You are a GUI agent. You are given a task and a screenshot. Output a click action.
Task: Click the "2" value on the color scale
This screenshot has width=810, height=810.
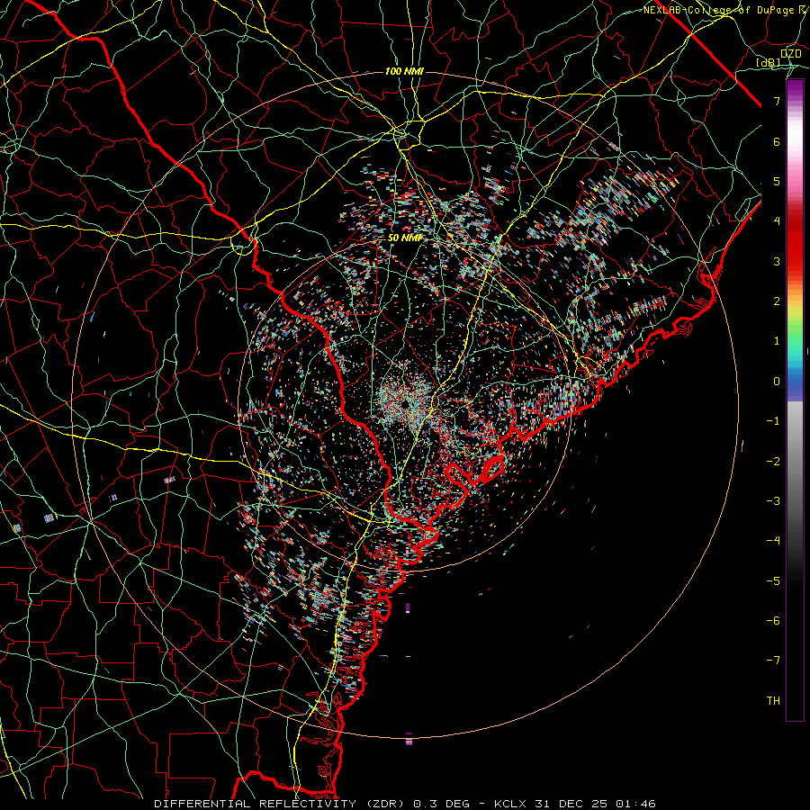point(777,301)
